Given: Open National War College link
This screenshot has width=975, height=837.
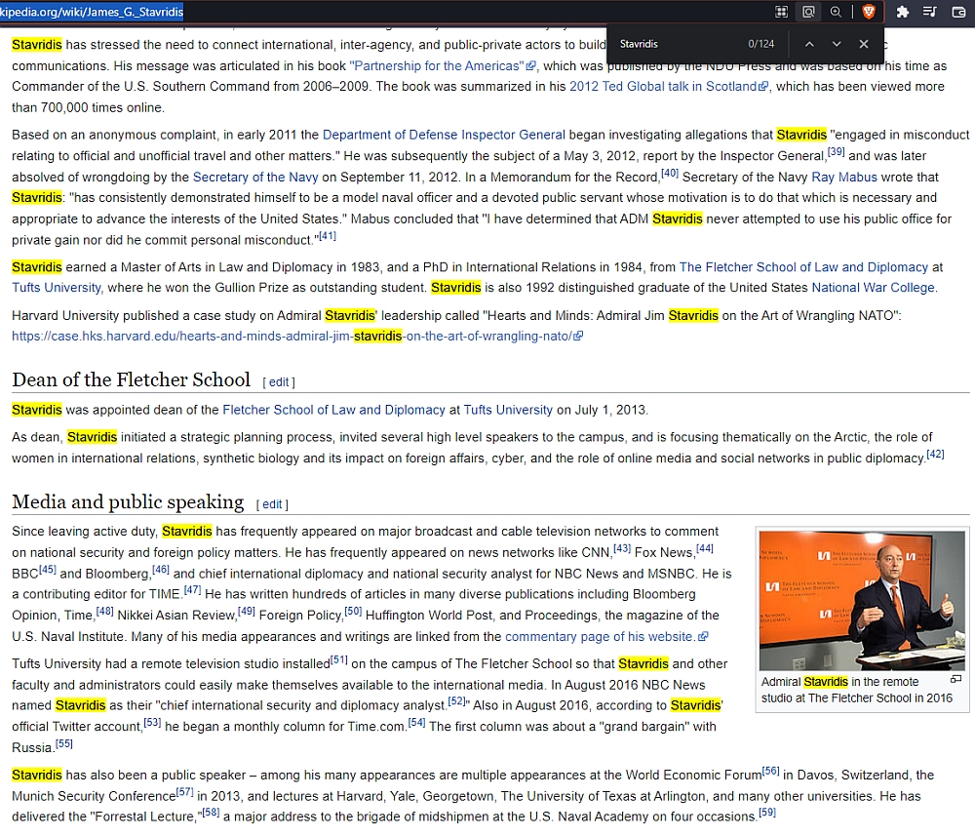Looking at the screenshot, I should coord(873,288).
